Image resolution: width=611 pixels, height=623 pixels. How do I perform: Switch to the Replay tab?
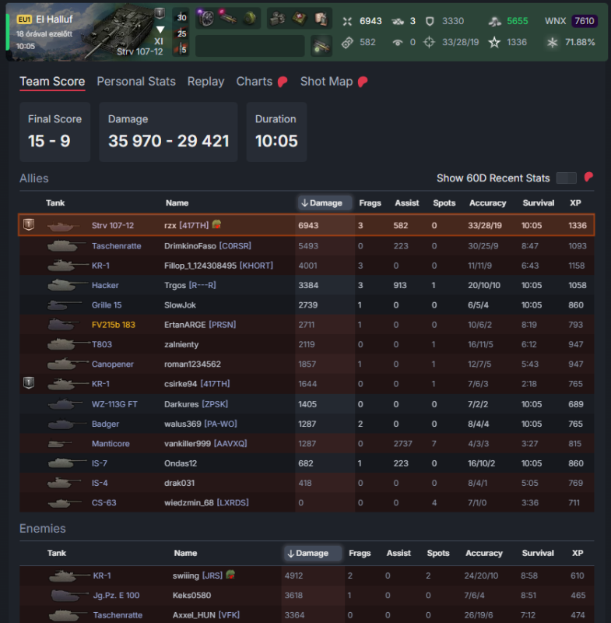click(205, 82)
